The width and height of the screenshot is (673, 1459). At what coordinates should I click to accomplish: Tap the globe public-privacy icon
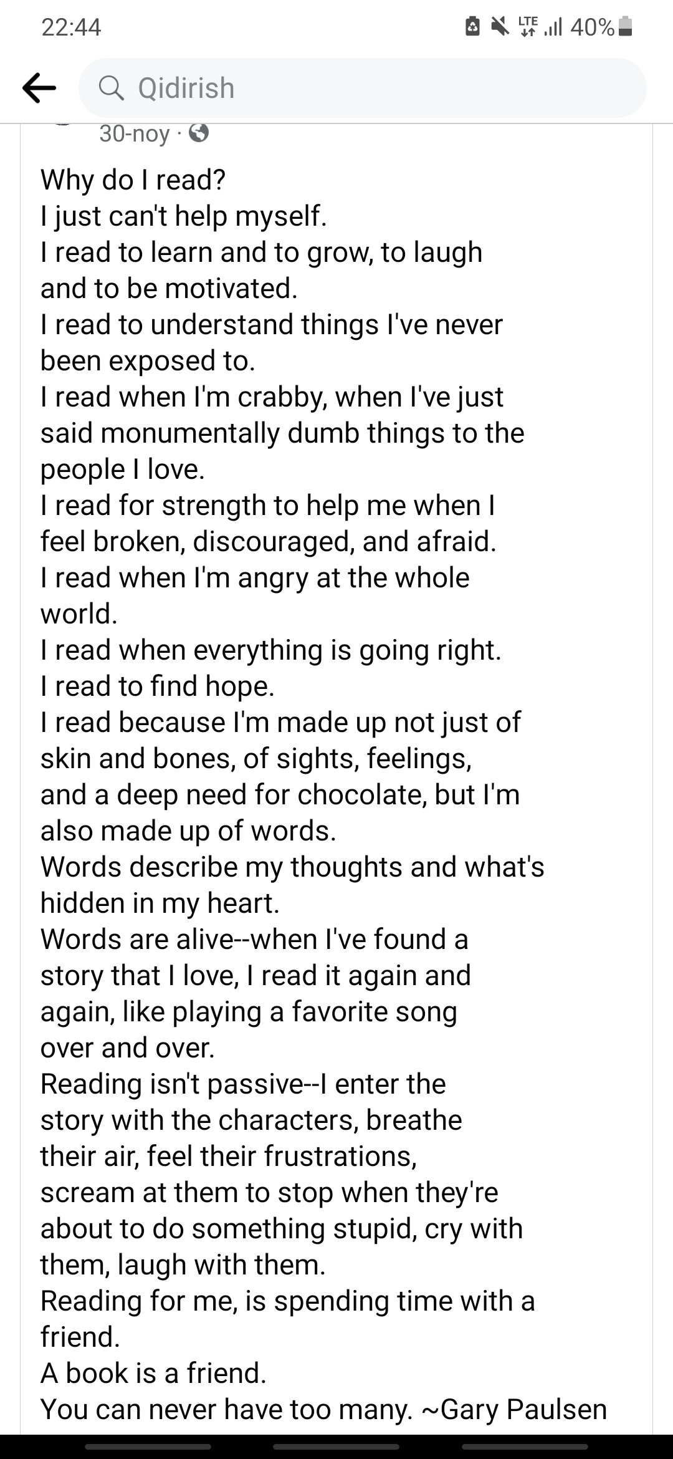click(198, 133)
